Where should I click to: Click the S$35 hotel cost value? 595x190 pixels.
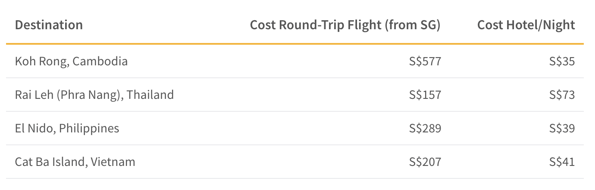pyautogui.click(x=562, y=61)
